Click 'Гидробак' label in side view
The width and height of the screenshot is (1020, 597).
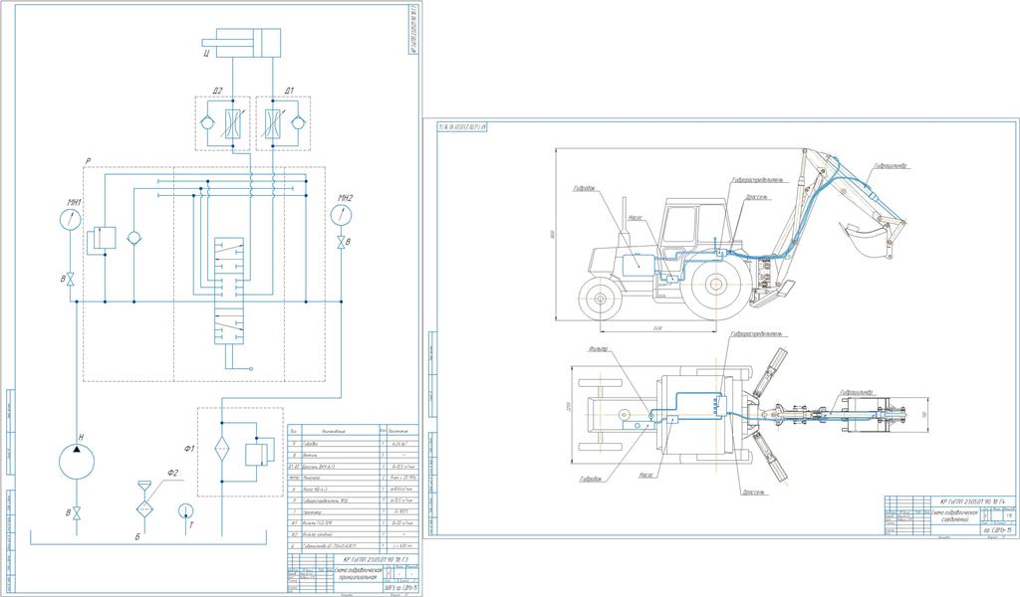point(583,190)
